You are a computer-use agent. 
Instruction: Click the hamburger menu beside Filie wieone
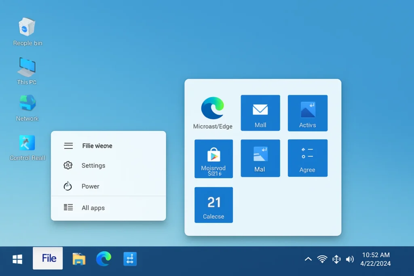pos(68,146)
